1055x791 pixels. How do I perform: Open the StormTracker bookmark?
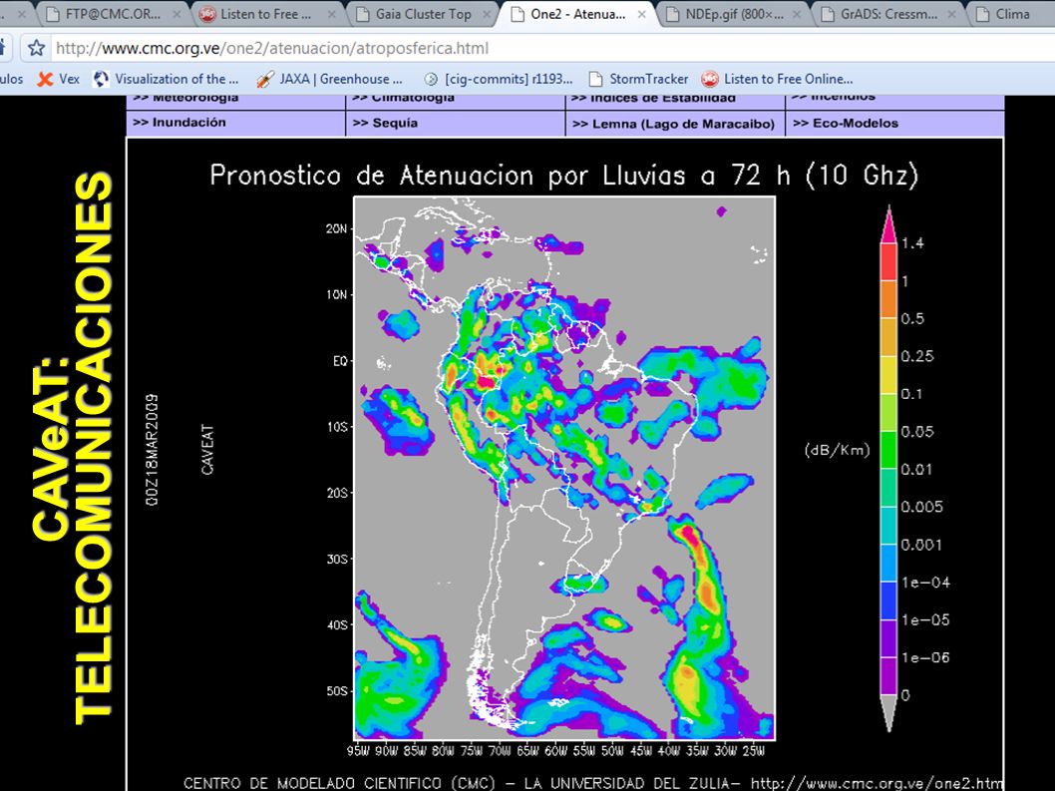(x=638, y=79)
